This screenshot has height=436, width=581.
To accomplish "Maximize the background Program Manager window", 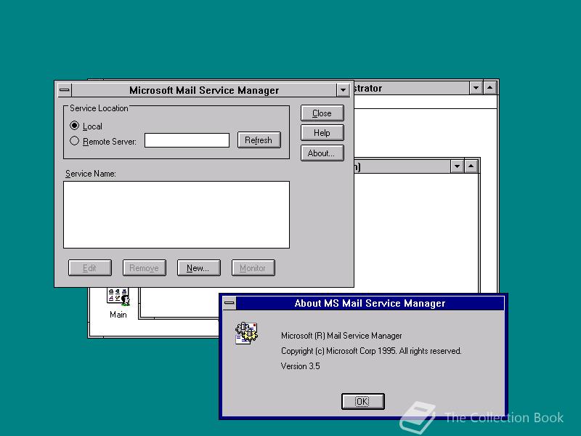I will [x=489, y=88].
